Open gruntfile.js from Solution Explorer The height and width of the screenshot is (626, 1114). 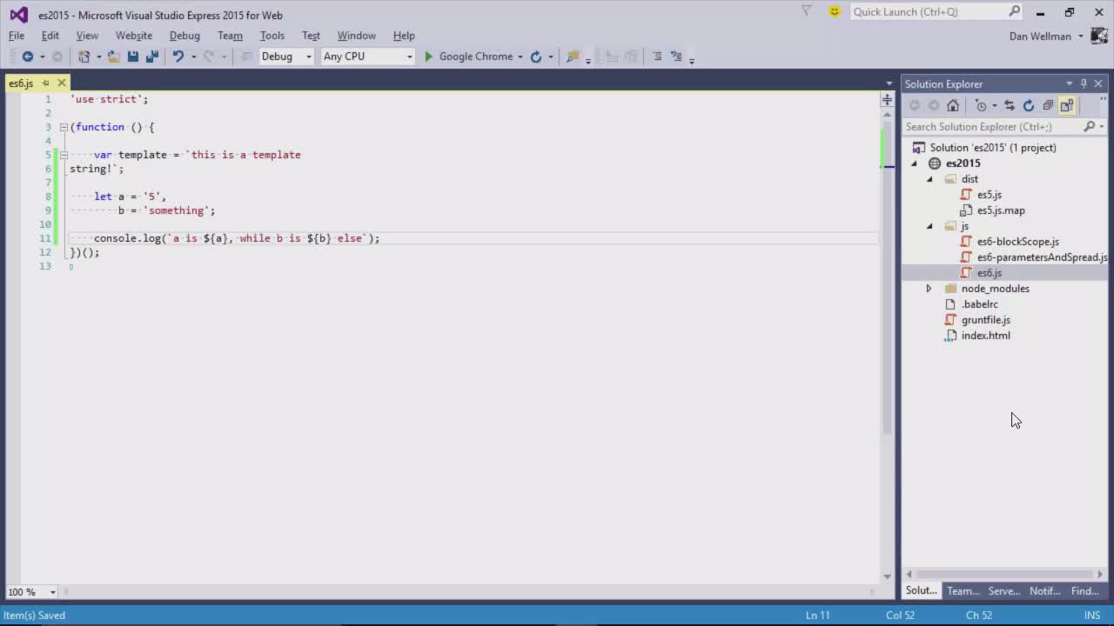click(985, 320)
